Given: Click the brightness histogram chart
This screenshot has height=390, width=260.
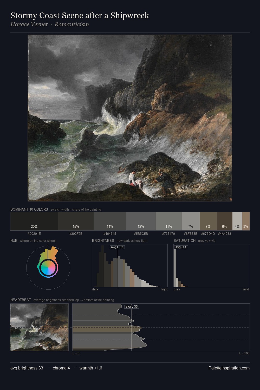Looking at the screenshot, I should tap(130, 266).
